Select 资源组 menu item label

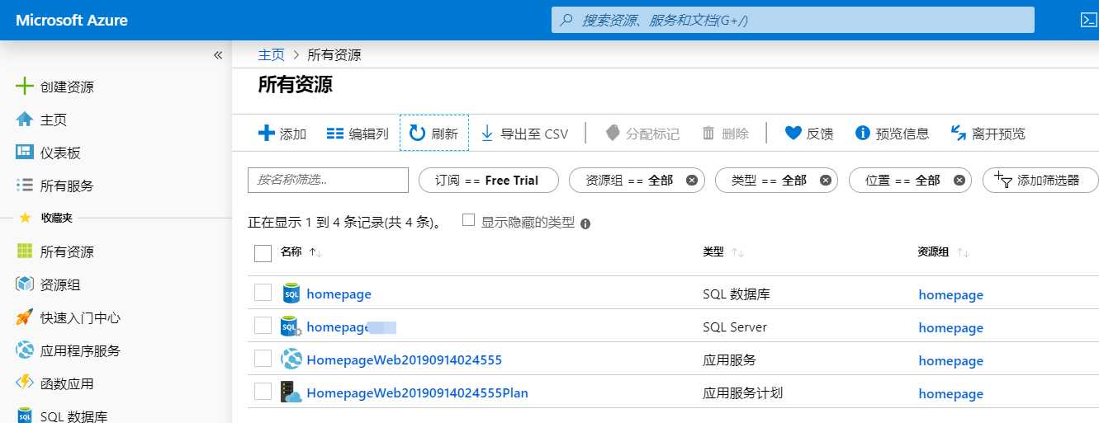click(x=60, y=285)
